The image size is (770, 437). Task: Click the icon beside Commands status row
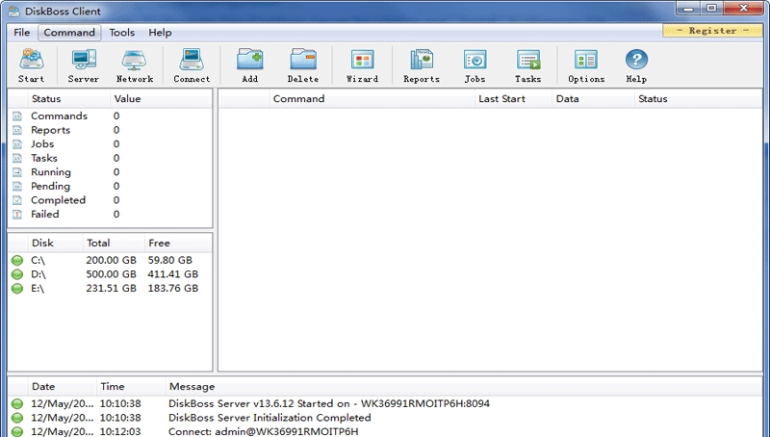point(17,116)
